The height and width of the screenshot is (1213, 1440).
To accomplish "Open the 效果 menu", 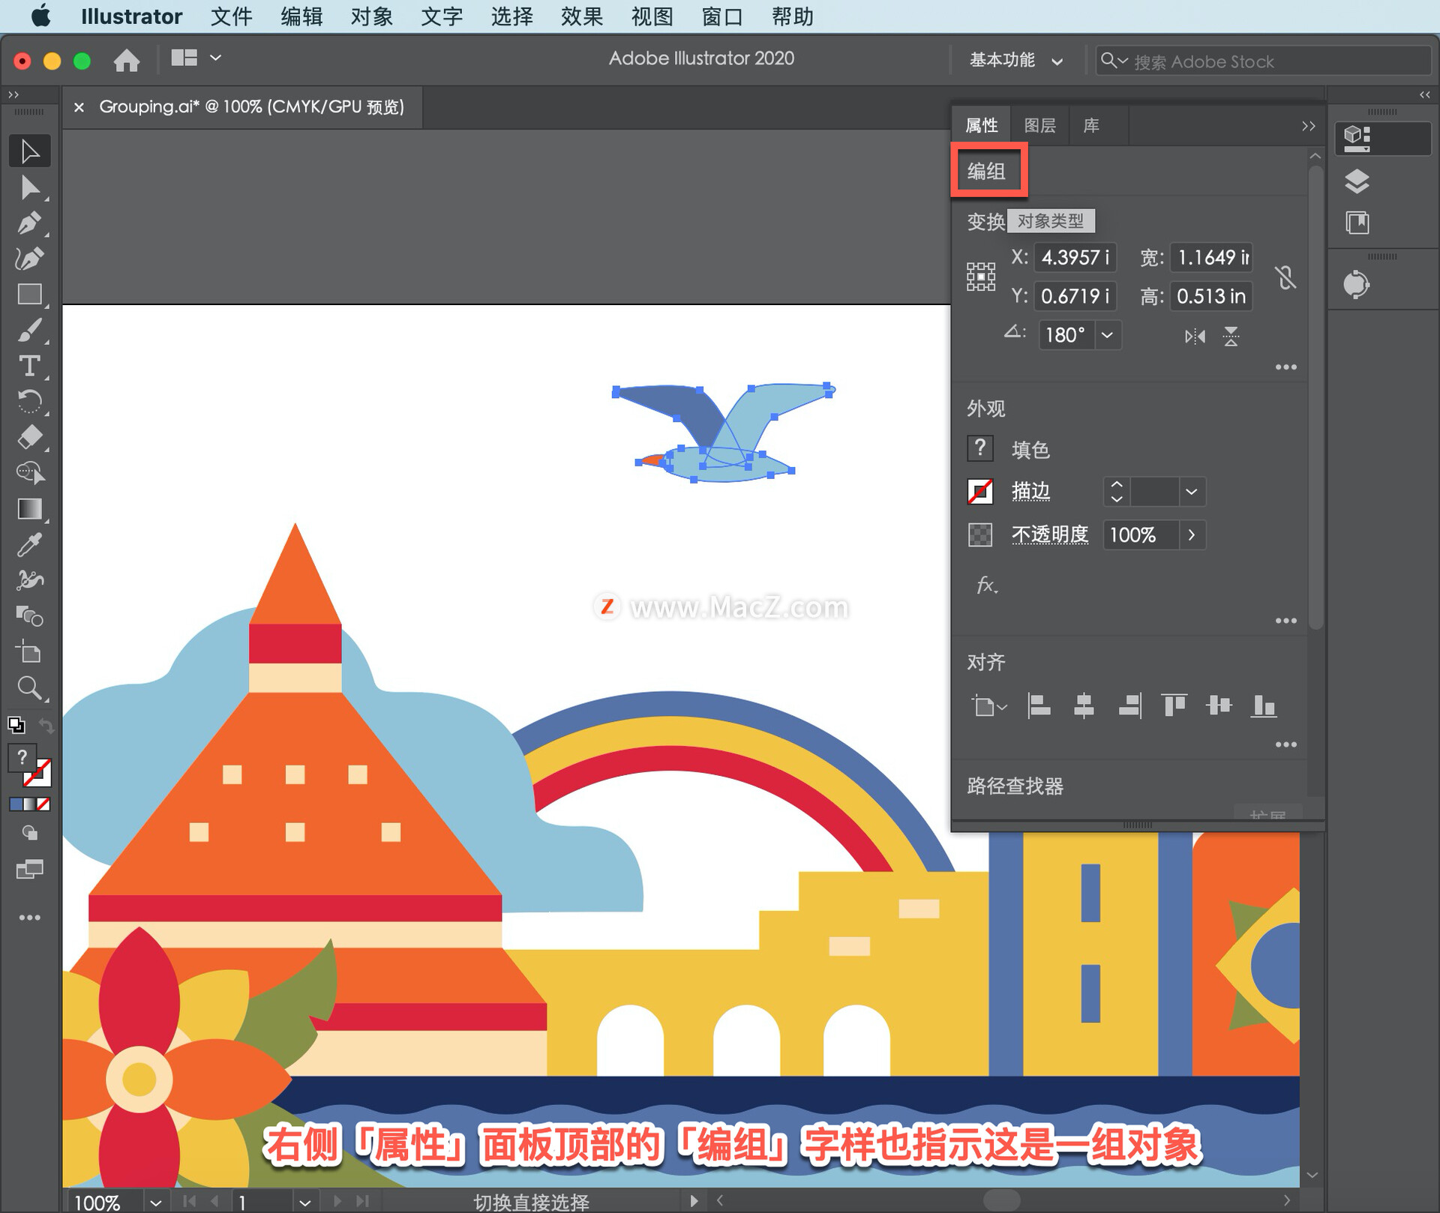I will coord(581,16).
